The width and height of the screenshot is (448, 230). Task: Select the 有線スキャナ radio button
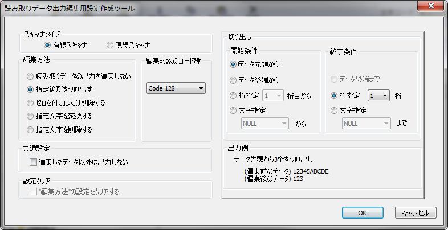point(47,45)
